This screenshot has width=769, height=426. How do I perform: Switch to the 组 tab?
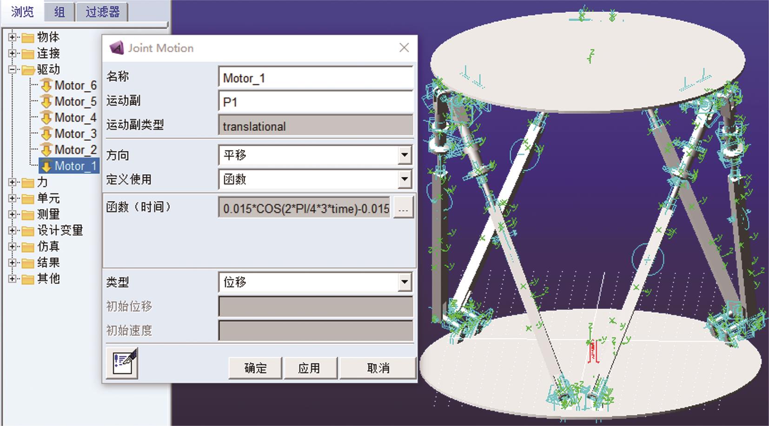click(60, 12)
